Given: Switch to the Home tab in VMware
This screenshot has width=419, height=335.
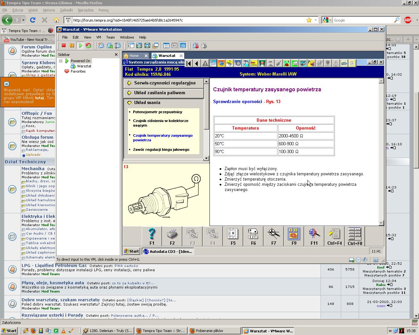Looking at the screenshot, I should (134, 56).
